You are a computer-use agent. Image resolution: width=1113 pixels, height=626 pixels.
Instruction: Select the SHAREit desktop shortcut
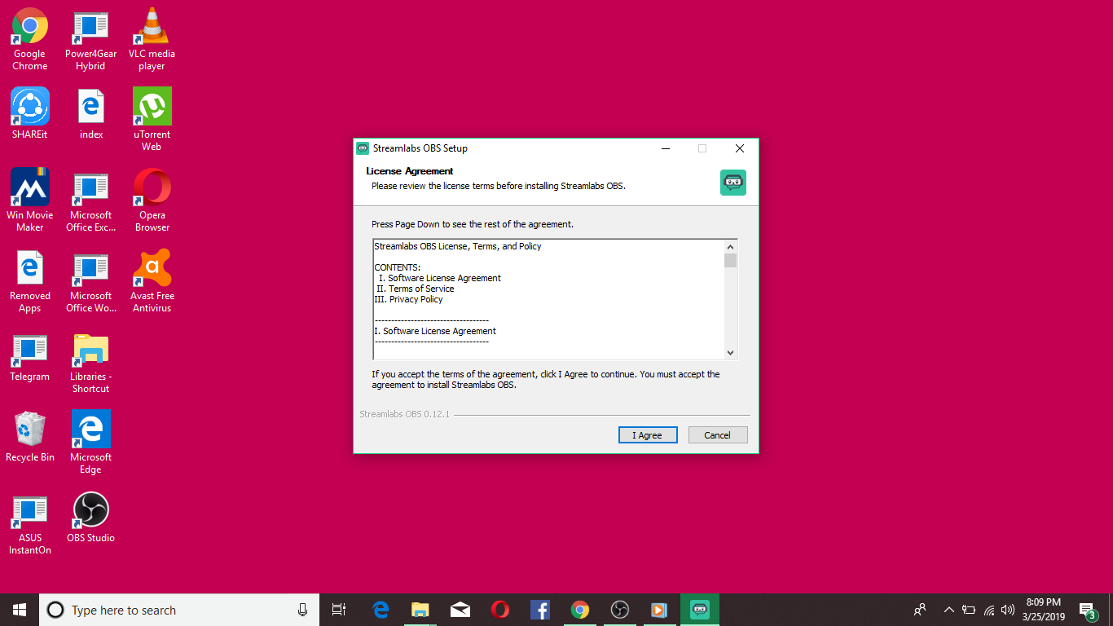[30, 114]
